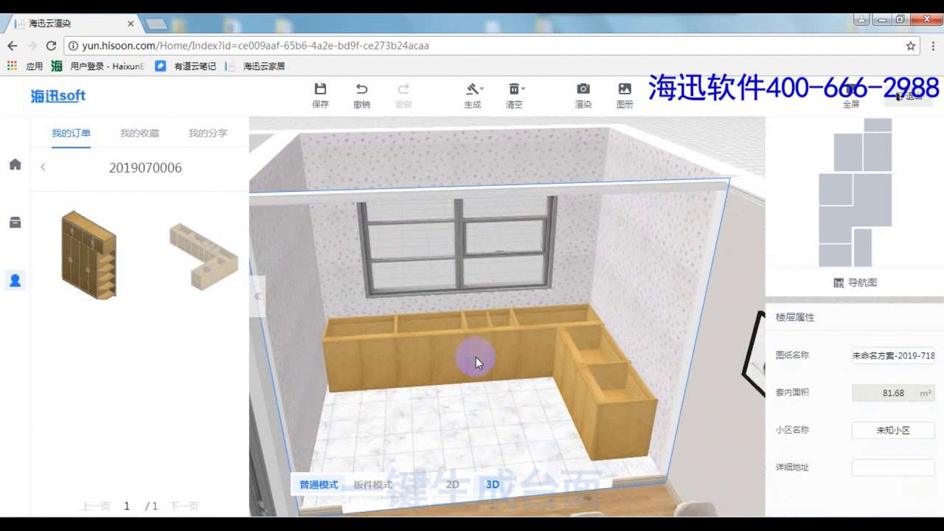Click the 套内面积 value field
This screenshot has width=944, height=531.
[893, 393]
